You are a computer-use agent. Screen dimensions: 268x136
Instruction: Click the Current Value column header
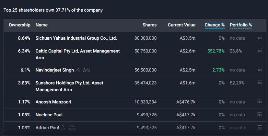181,25
